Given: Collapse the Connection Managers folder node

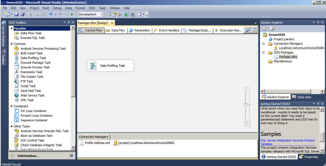Looking at the screenshot, I should tap(263, 44).
